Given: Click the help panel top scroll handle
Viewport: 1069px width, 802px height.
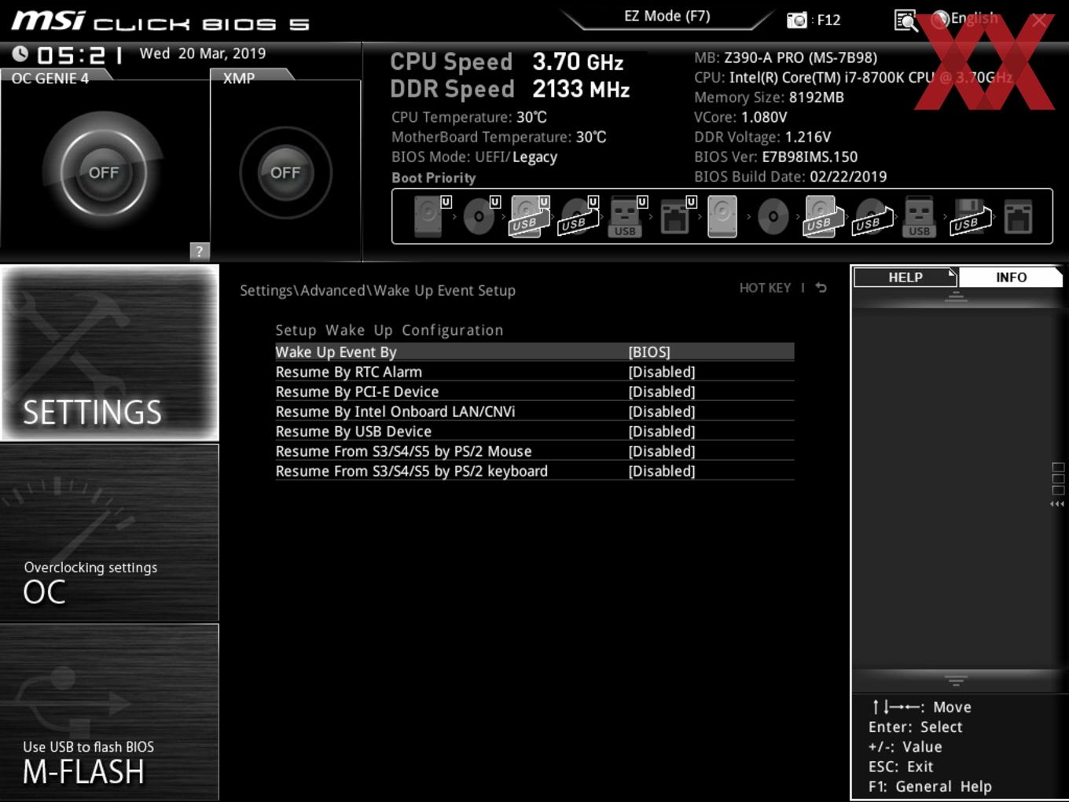Looking at the screenshot, I should coord(956,296).
